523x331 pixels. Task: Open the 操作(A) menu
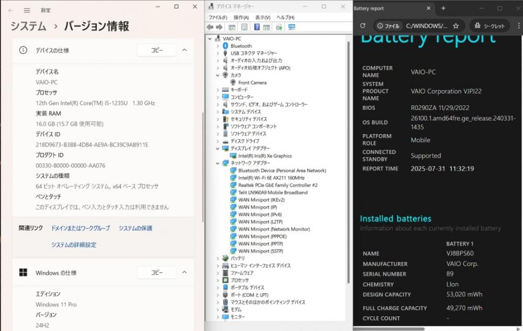241,17
